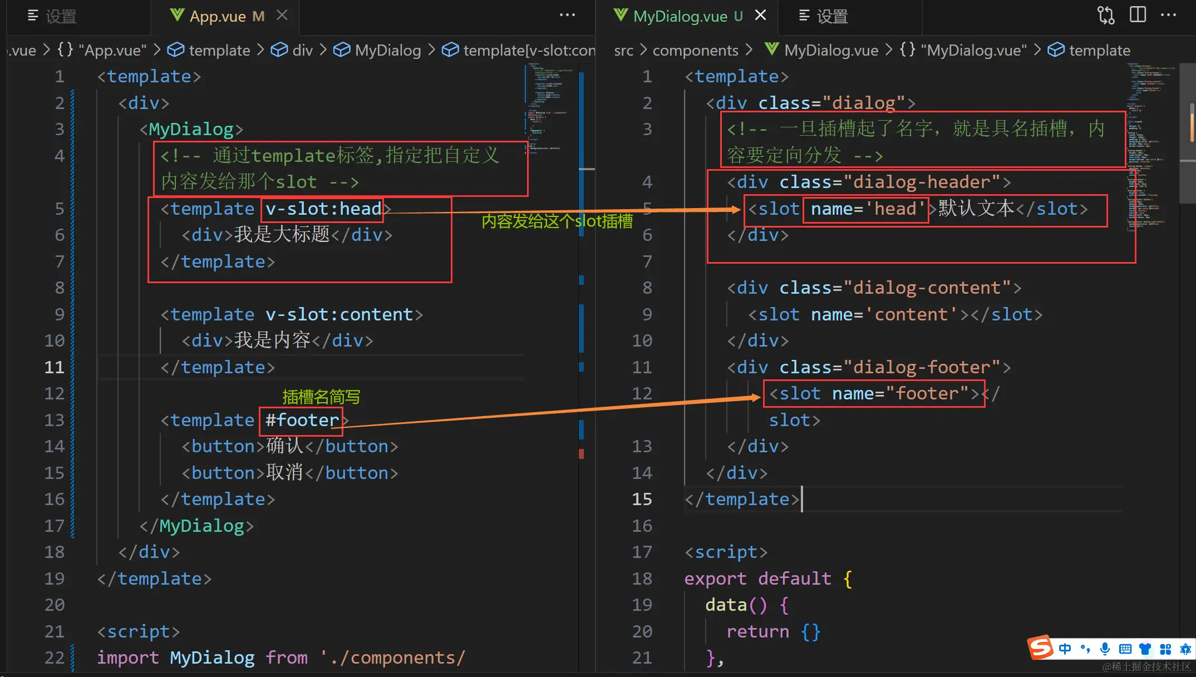The image size is (1196, 677).
Task: Click line number 11 in App.vue
Action: pyautogui.click(x=55, y=367)
